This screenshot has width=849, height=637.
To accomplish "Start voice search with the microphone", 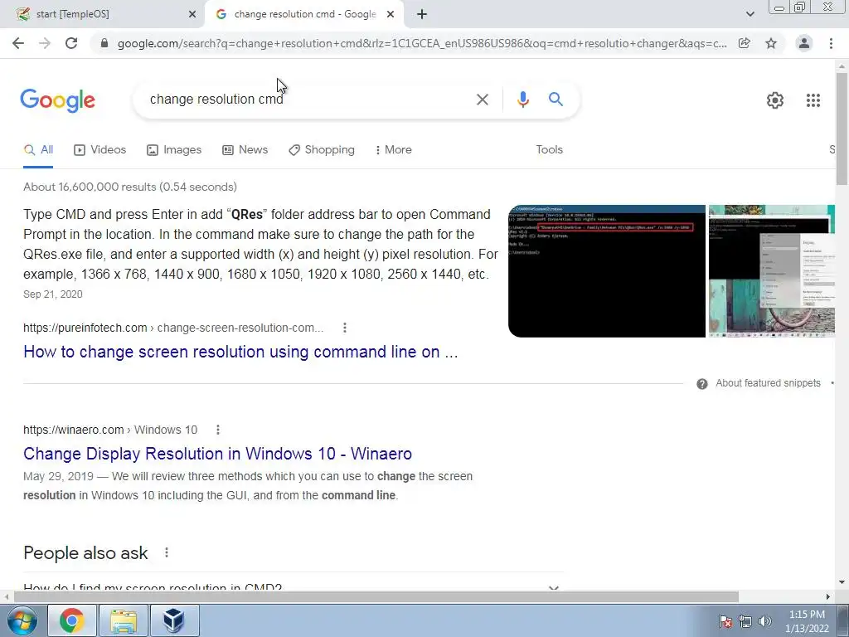I will point(522,100).
